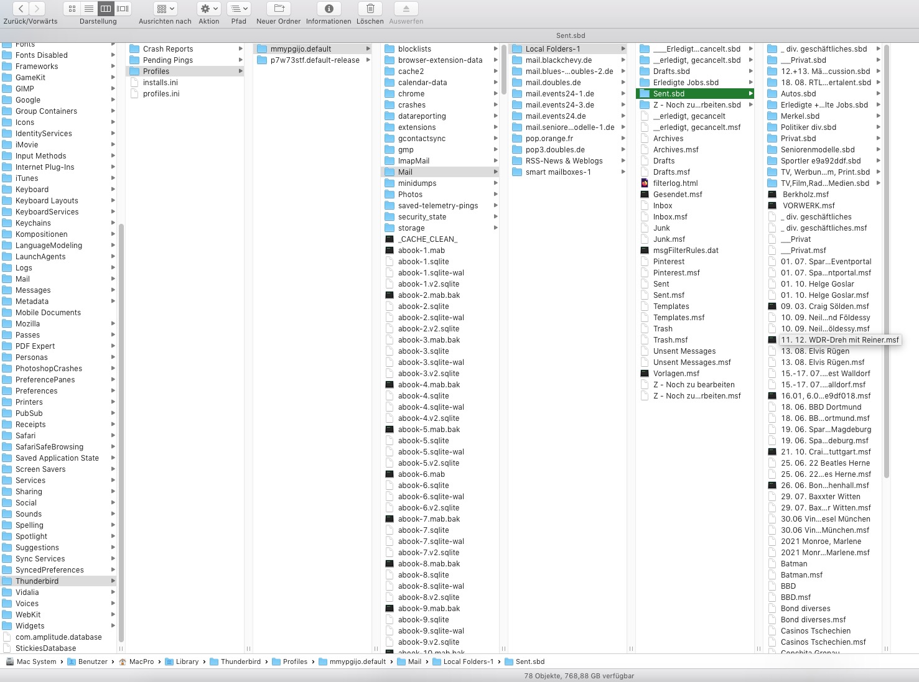The height and width of the screenshot is (682, 919).
Task: Open the Ausrichten nach dropdown
Action: tap(166, 9)
